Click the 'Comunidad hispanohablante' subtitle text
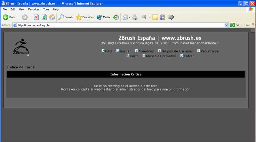Screen dimensions: 256x142 [194, 43]
